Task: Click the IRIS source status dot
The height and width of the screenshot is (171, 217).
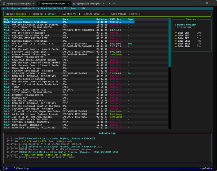Action: pos(176,44)
